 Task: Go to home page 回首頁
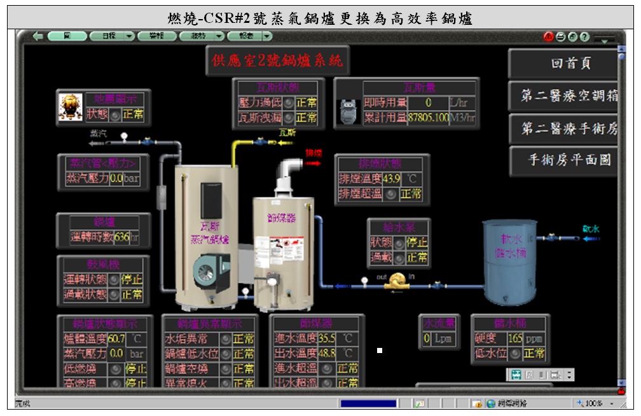click(x=563, y=64)
